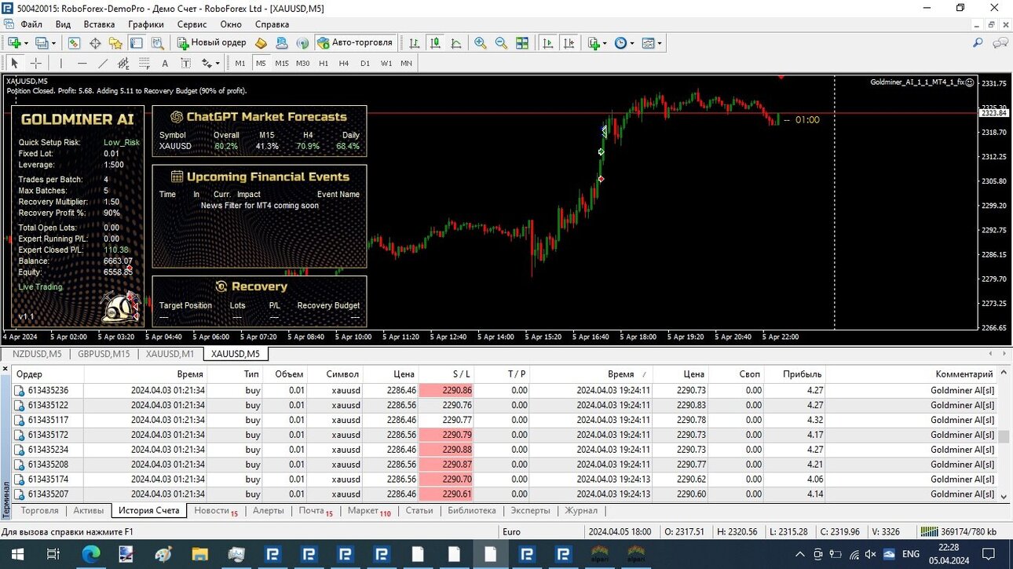Open the new chart creation icon
Image resolution: width=1013 pixels, height=569 pixels.
coord(14,43)
